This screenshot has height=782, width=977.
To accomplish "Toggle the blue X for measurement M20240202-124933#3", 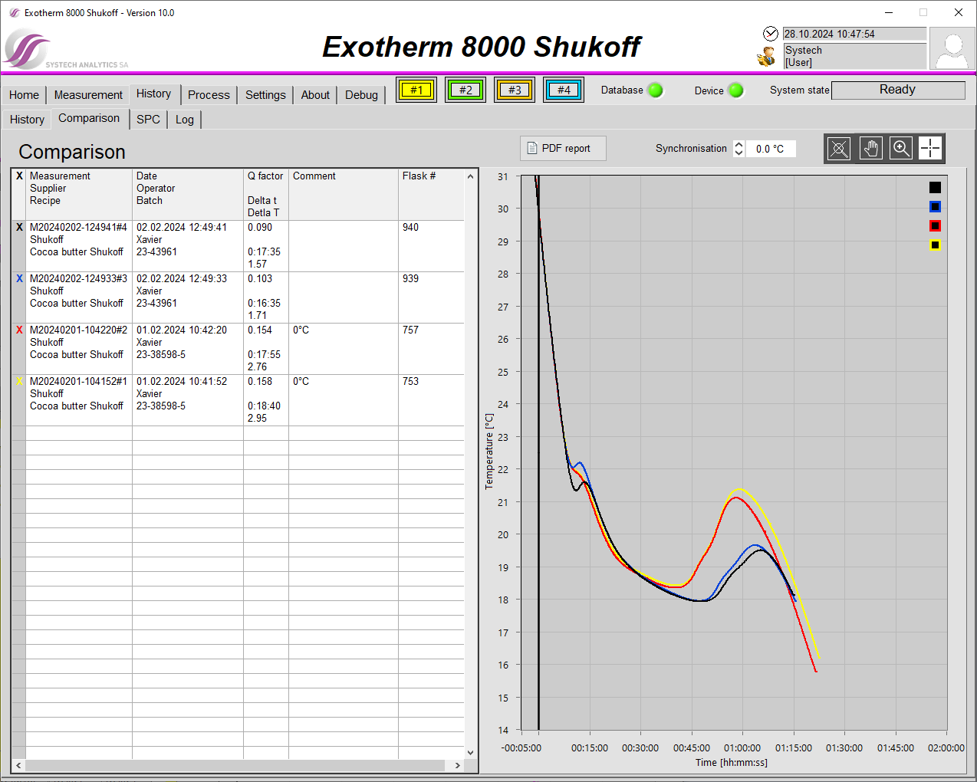I will pyautogui.click(x=19, y=279).
